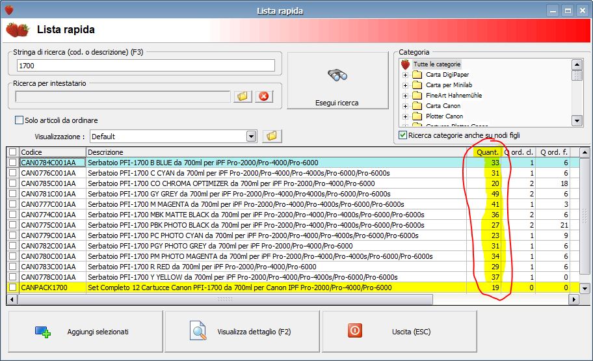Check the row CAN0777C001AA checkbox

coord(13,204)
